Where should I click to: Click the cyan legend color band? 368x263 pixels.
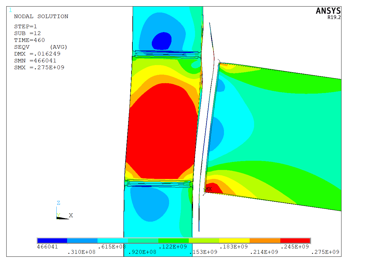pos(113,240)
